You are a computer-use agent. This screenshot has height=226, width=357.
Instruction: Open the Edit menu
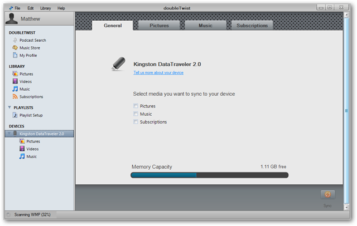pyautogui.click(x=31, y=8)
